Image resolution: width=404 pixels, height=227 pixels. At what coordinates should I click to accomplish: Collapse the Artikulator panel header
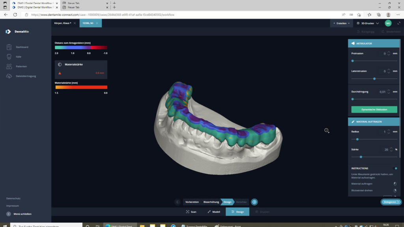tap(374, 43)
